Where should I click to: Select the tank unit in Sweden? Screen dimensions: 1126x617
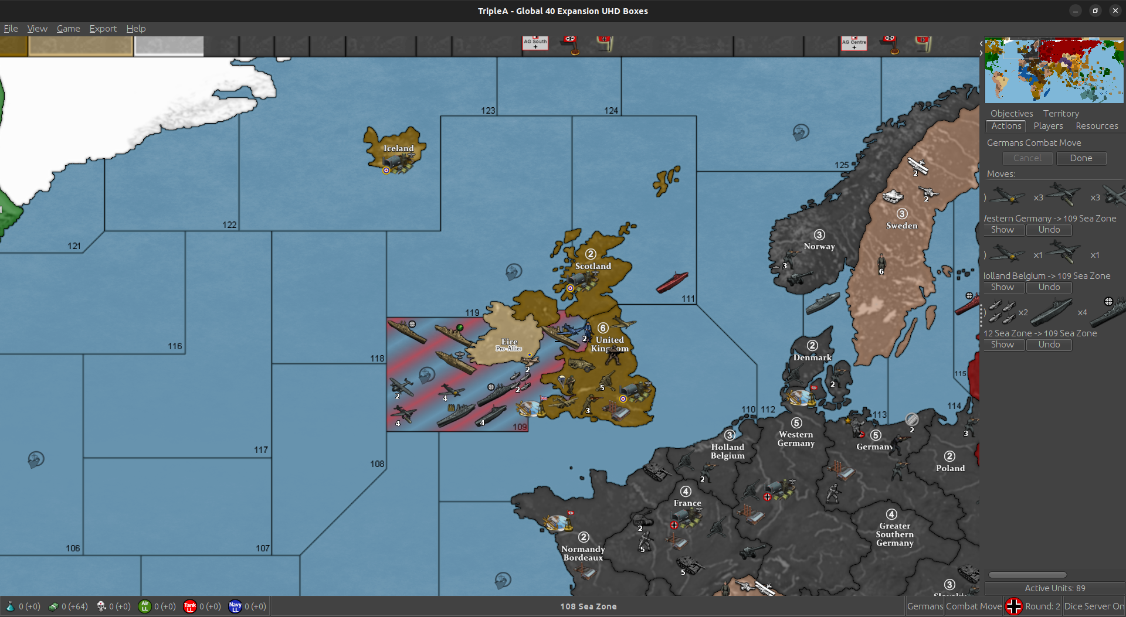click(893, 196)
